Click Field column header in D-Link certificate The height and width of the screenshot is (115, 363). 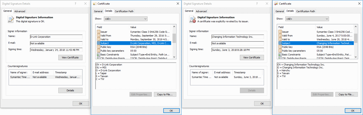click(112, 27)
